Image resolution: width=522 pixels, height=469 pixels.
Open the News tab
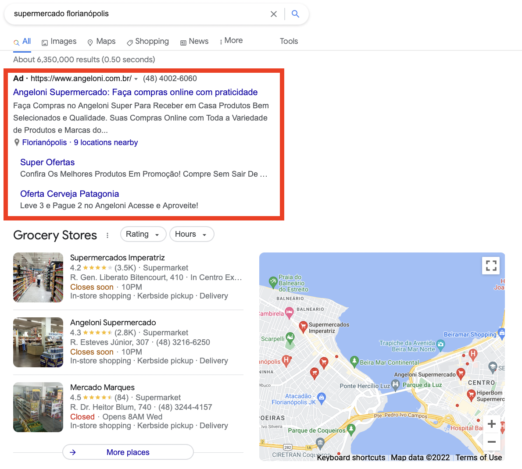click(194, 42)
